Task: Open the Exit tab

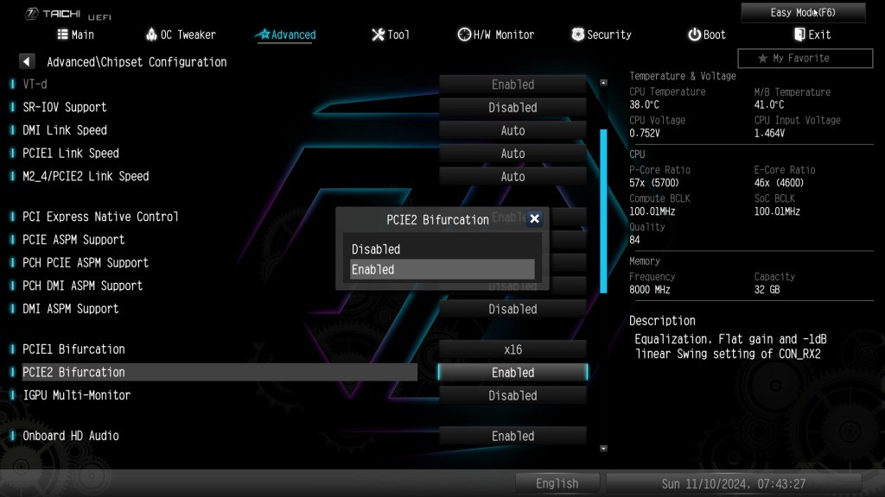Action: pyautogui.click(x=812, y=35)
